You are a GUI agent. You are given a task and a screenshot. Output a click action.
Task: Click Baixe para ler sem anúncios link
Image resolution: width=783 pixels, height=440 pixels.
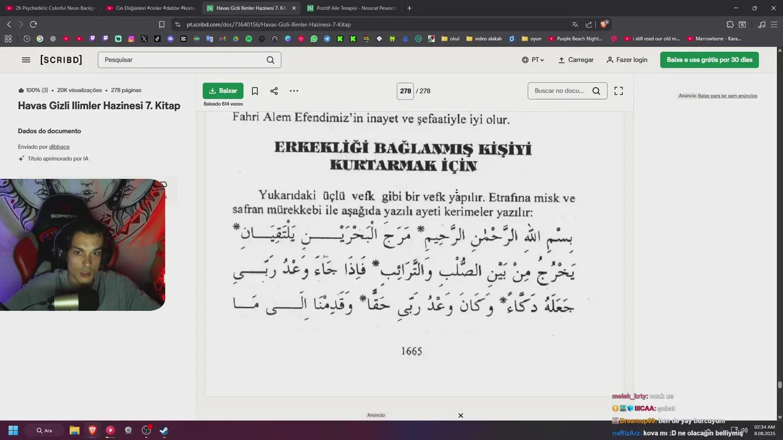click(727, 96)
